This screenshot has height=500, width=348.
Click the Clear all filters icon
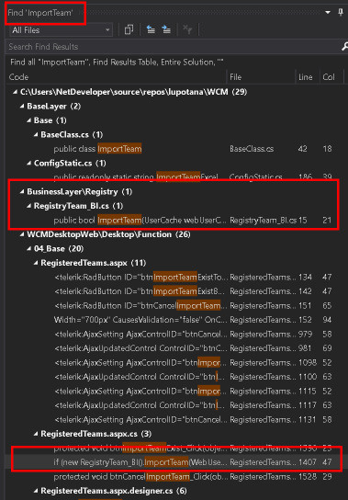coord(187,30)
